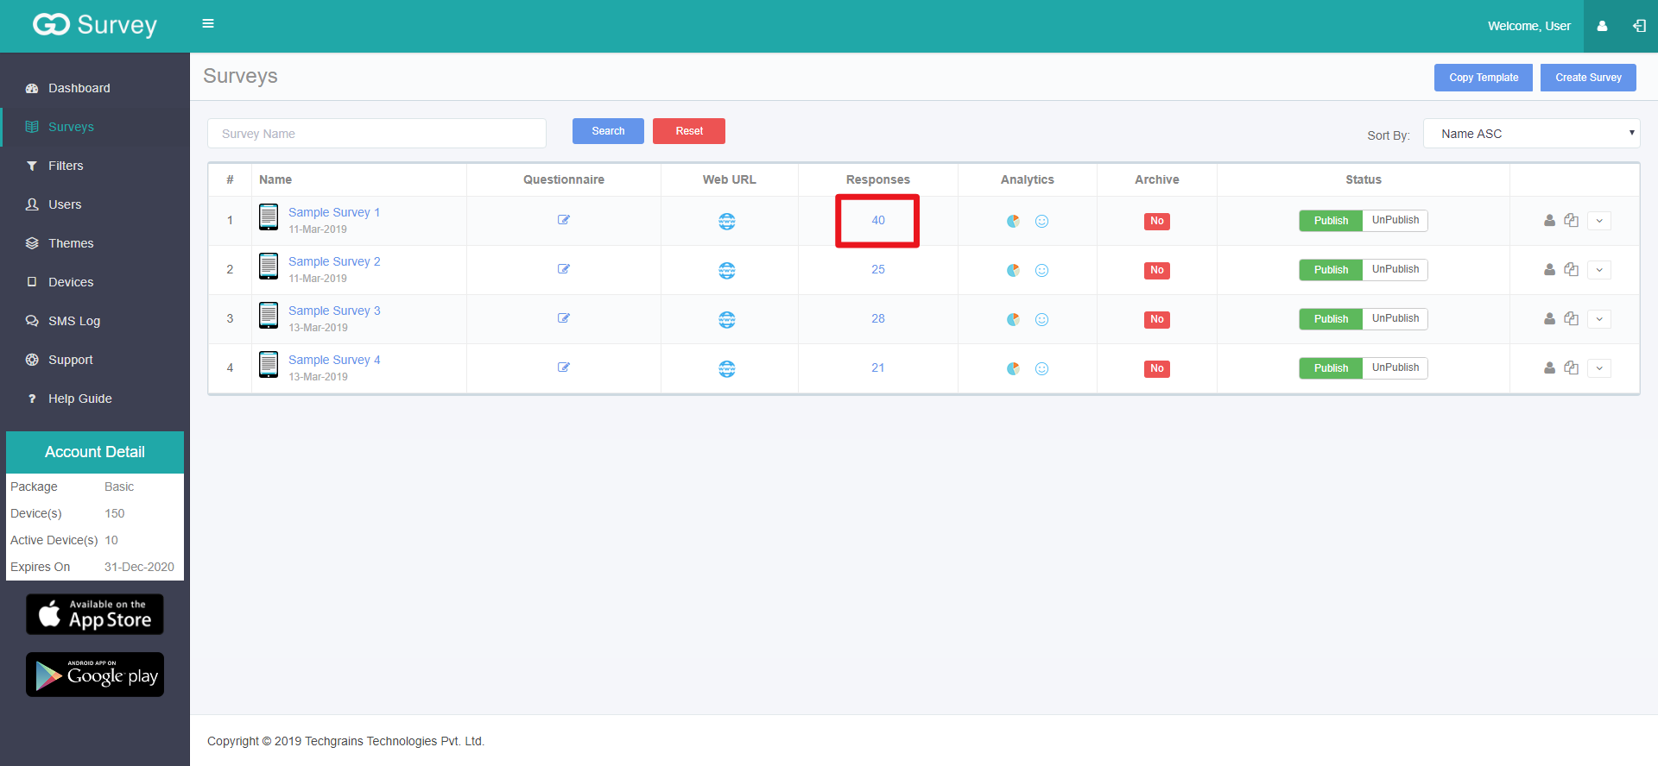
Task: Go to Dashboard in sidebar
Action: [x=95, y=88]
